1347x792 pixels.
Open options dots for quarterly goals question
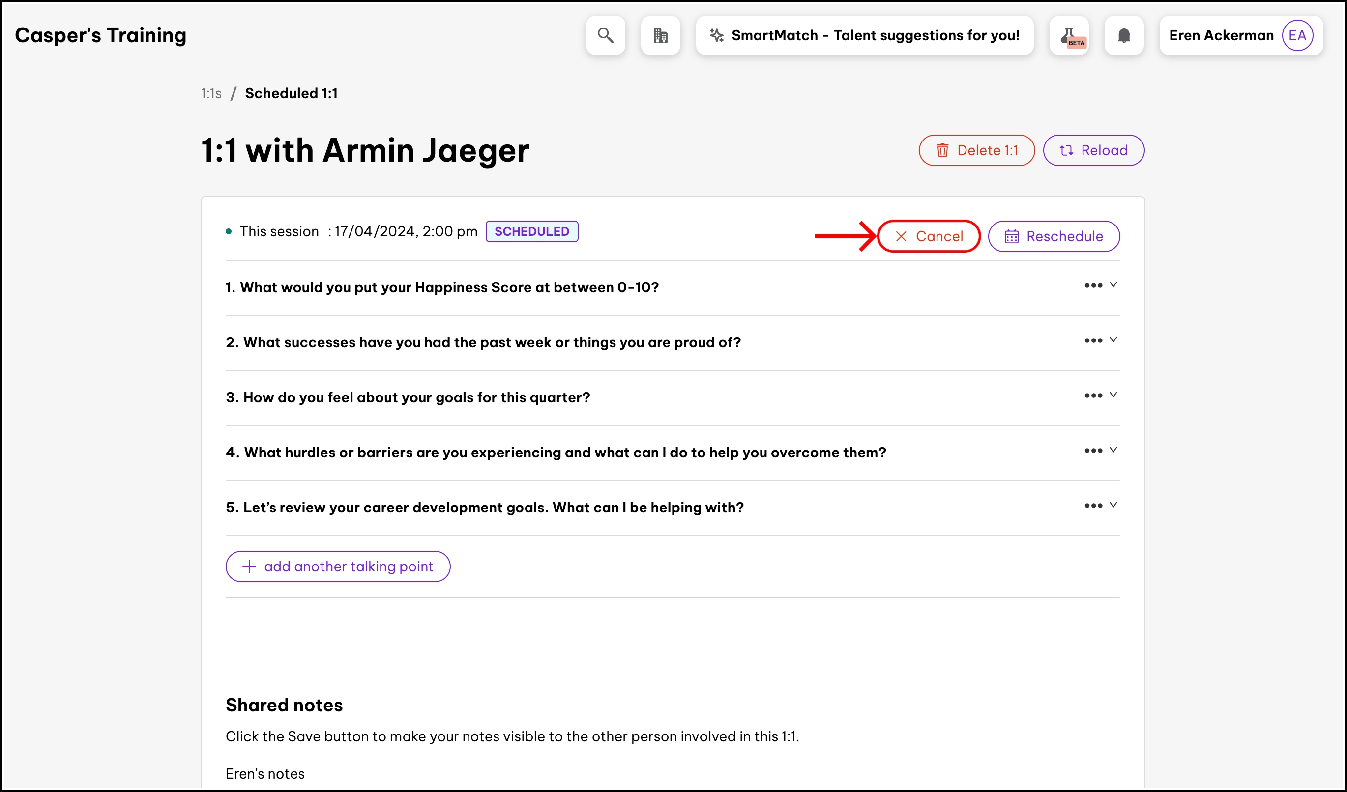coord(1092,396)
